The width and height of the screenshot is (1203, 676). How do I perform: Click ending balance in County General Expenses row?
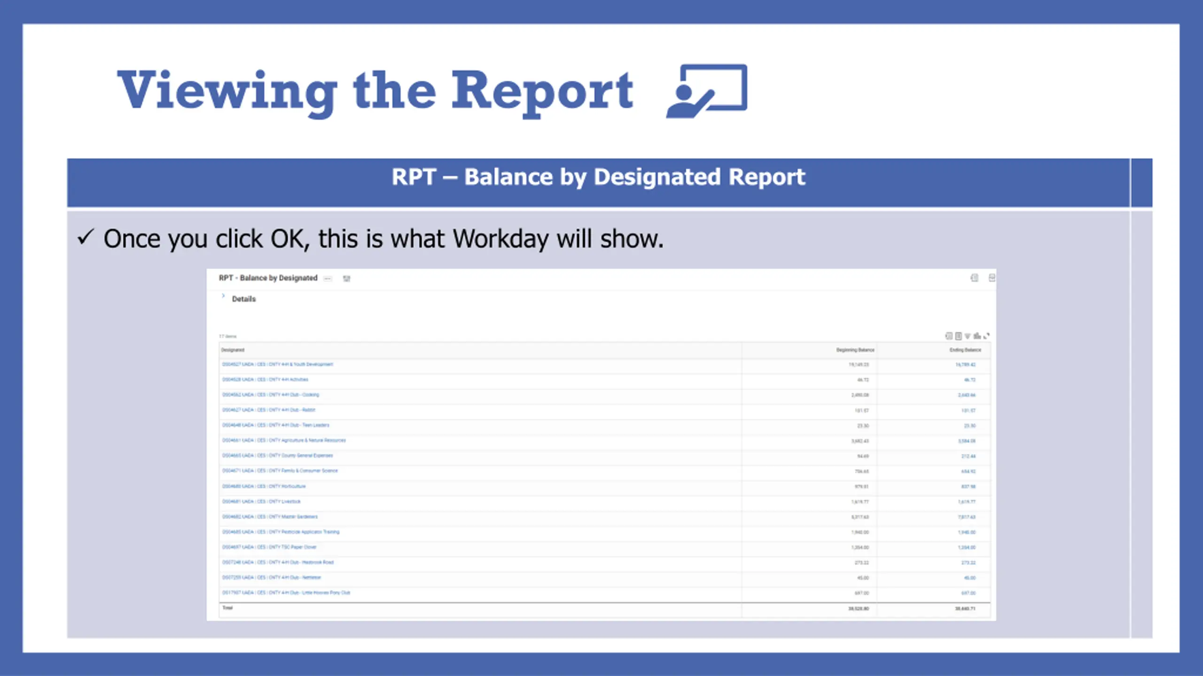[969, 456]
